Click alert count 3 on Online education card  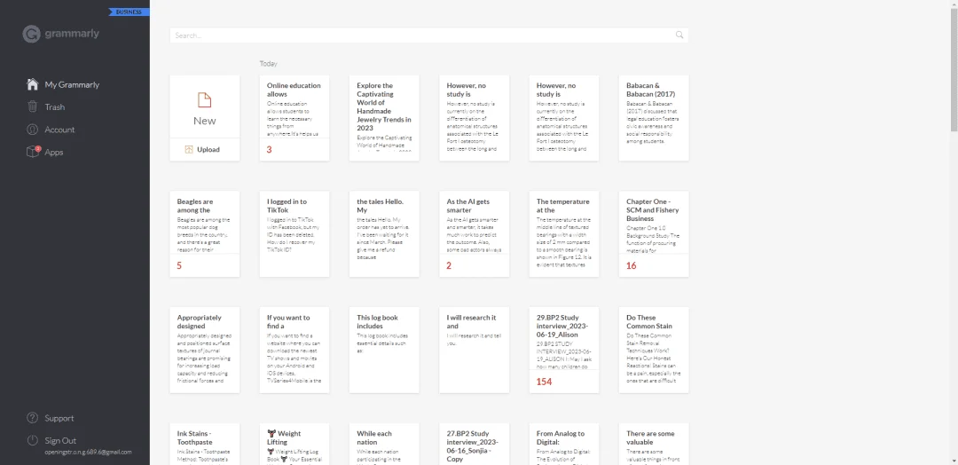click(x=270, y=150)
